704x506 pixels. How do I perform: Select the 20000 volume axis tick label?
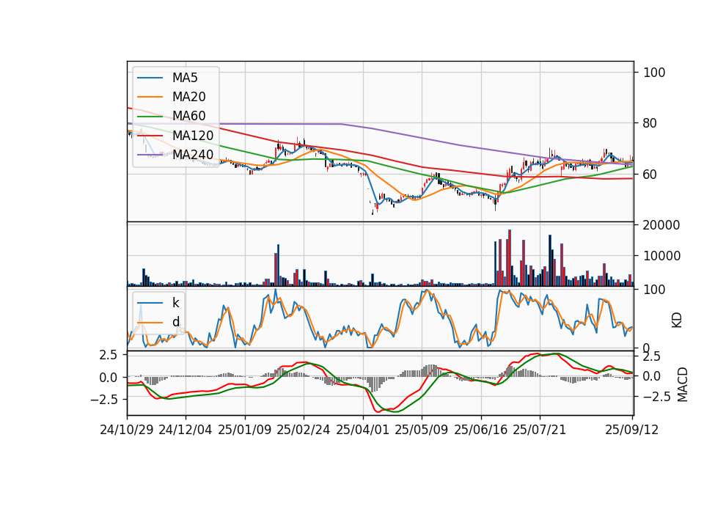tap(661, 225)
